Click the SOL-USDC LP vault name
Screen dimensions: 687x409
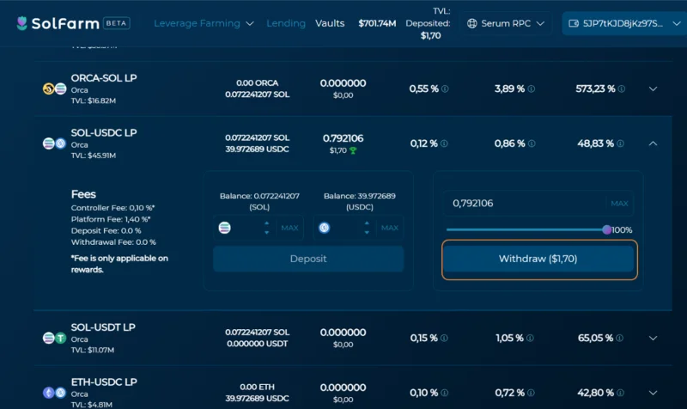tap(104, 132)
